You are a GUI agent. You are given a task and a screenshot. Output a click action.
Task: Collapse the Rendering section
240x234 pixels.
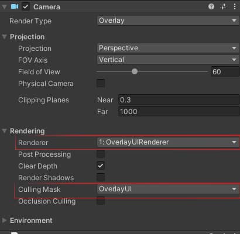pyautogui.click(x=4, y=130)
